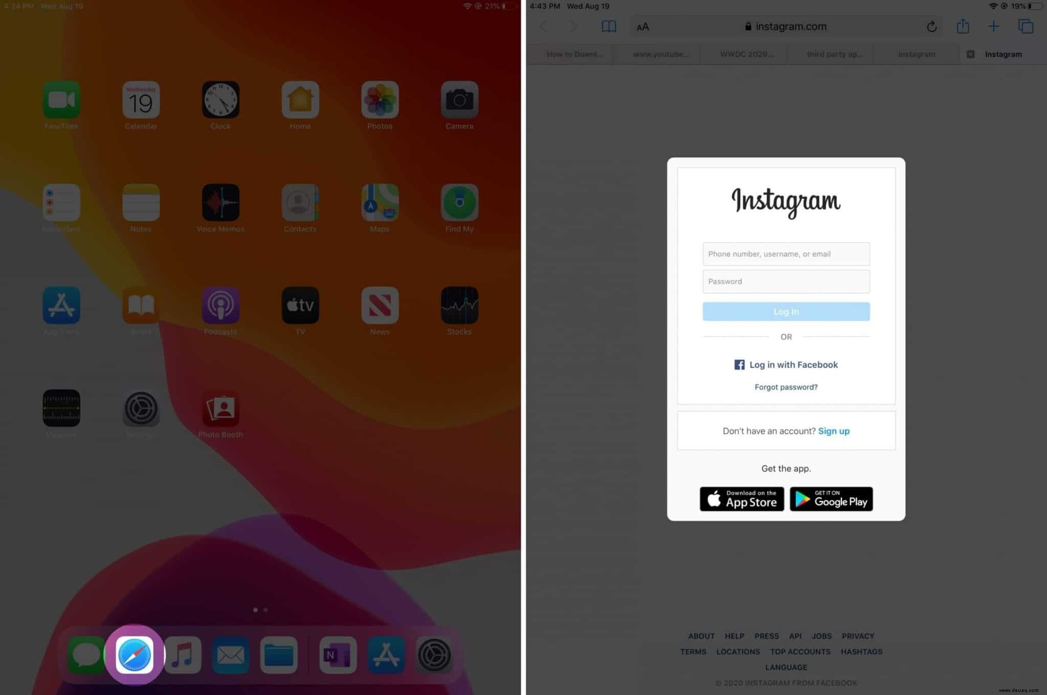Select the Instagram password input field

pos(786,281)
